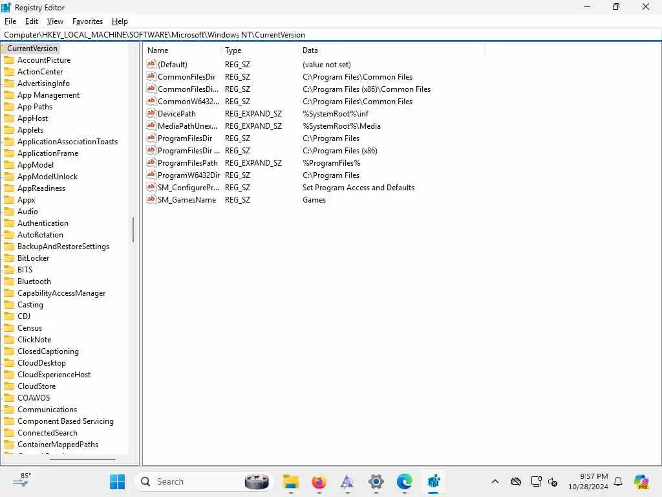Click the AdvertisingInfo folder icon
Image resolution: width=662 pixels, height=497 pixels.
(9, 83)
